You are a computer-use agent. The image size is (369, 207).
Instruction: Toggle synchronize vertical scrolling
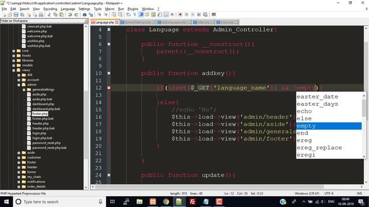click(114, 14)
